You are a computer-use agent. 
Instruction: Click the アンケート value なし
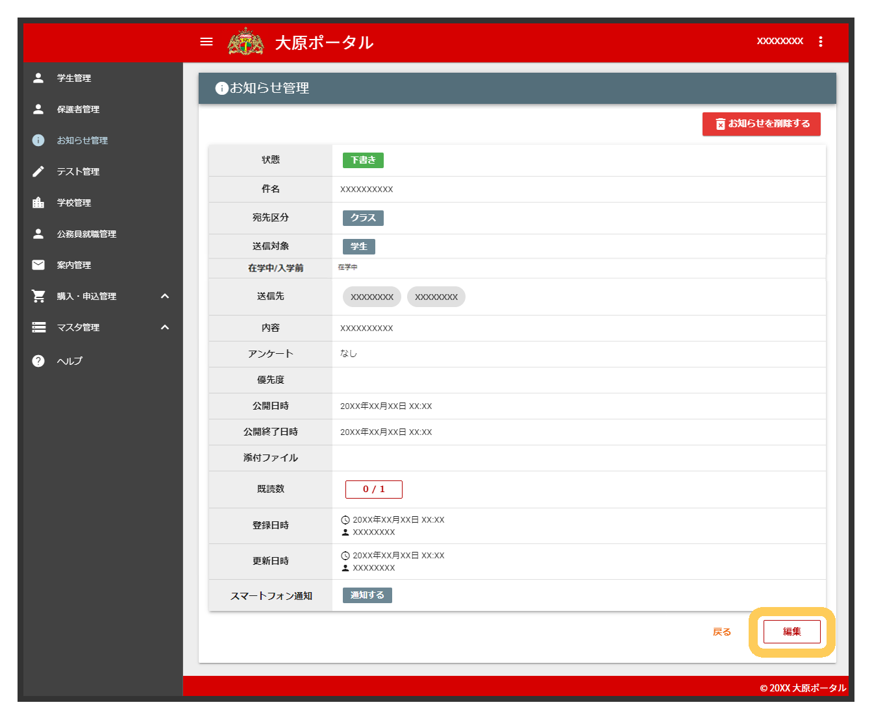(349, 354)
